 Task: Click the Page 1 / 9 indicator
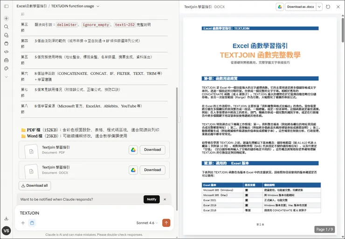(324, 229)
